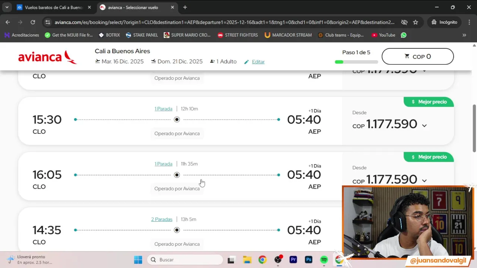This screenshot has height=268, width=477.
Task: Click the third-party cookies eye icon
Action: (x=404, y=22)
